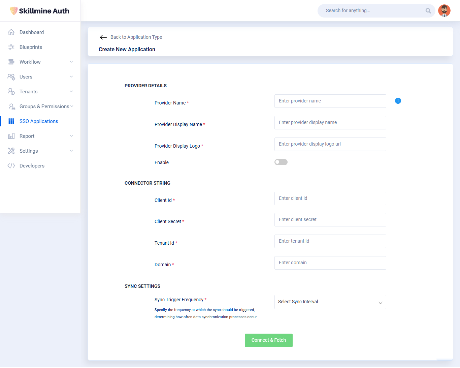Open the Select Sync Interval dropdown
The height and width of the screenshot is (368, 460).
tap(330, 302)
